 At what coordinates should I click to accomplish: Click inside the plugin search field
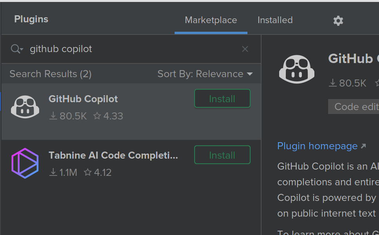[x=117, y=49]
